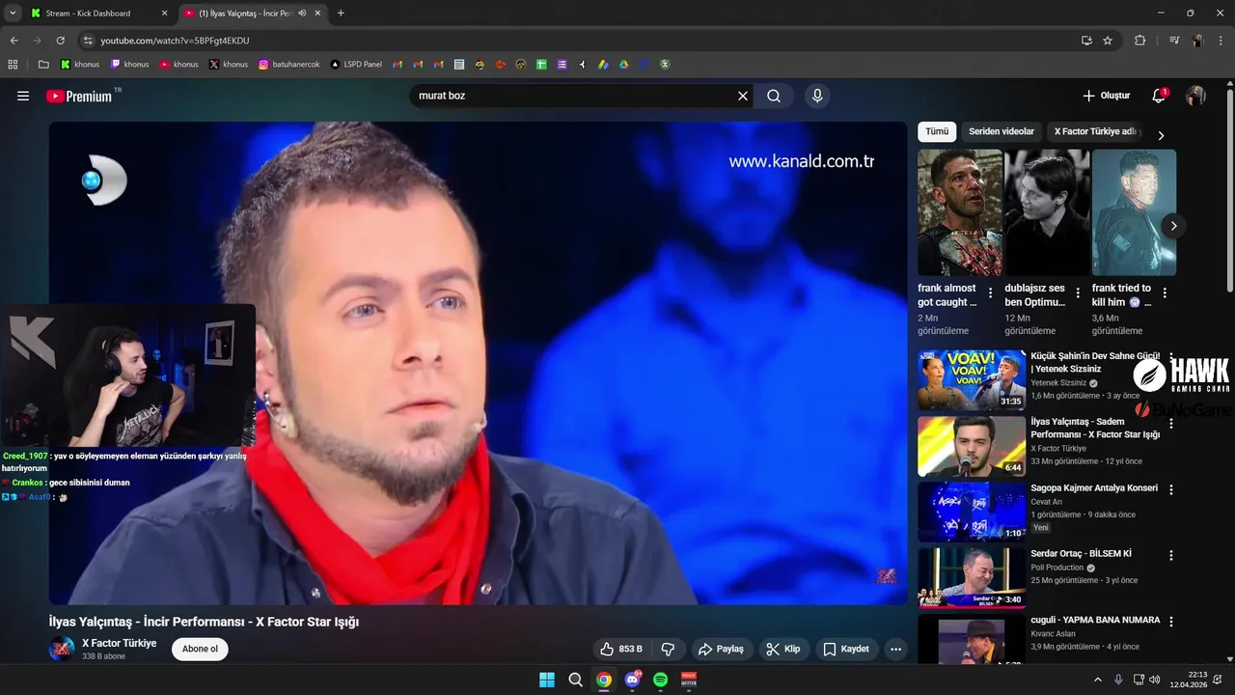The image size is (1235, 695).
Task: Select the Tümü filter chip
Action: click(937, 131)
